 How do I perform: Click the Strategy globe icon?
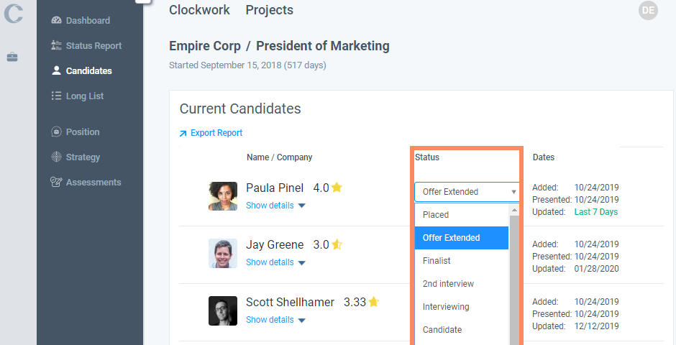[57, 157]
